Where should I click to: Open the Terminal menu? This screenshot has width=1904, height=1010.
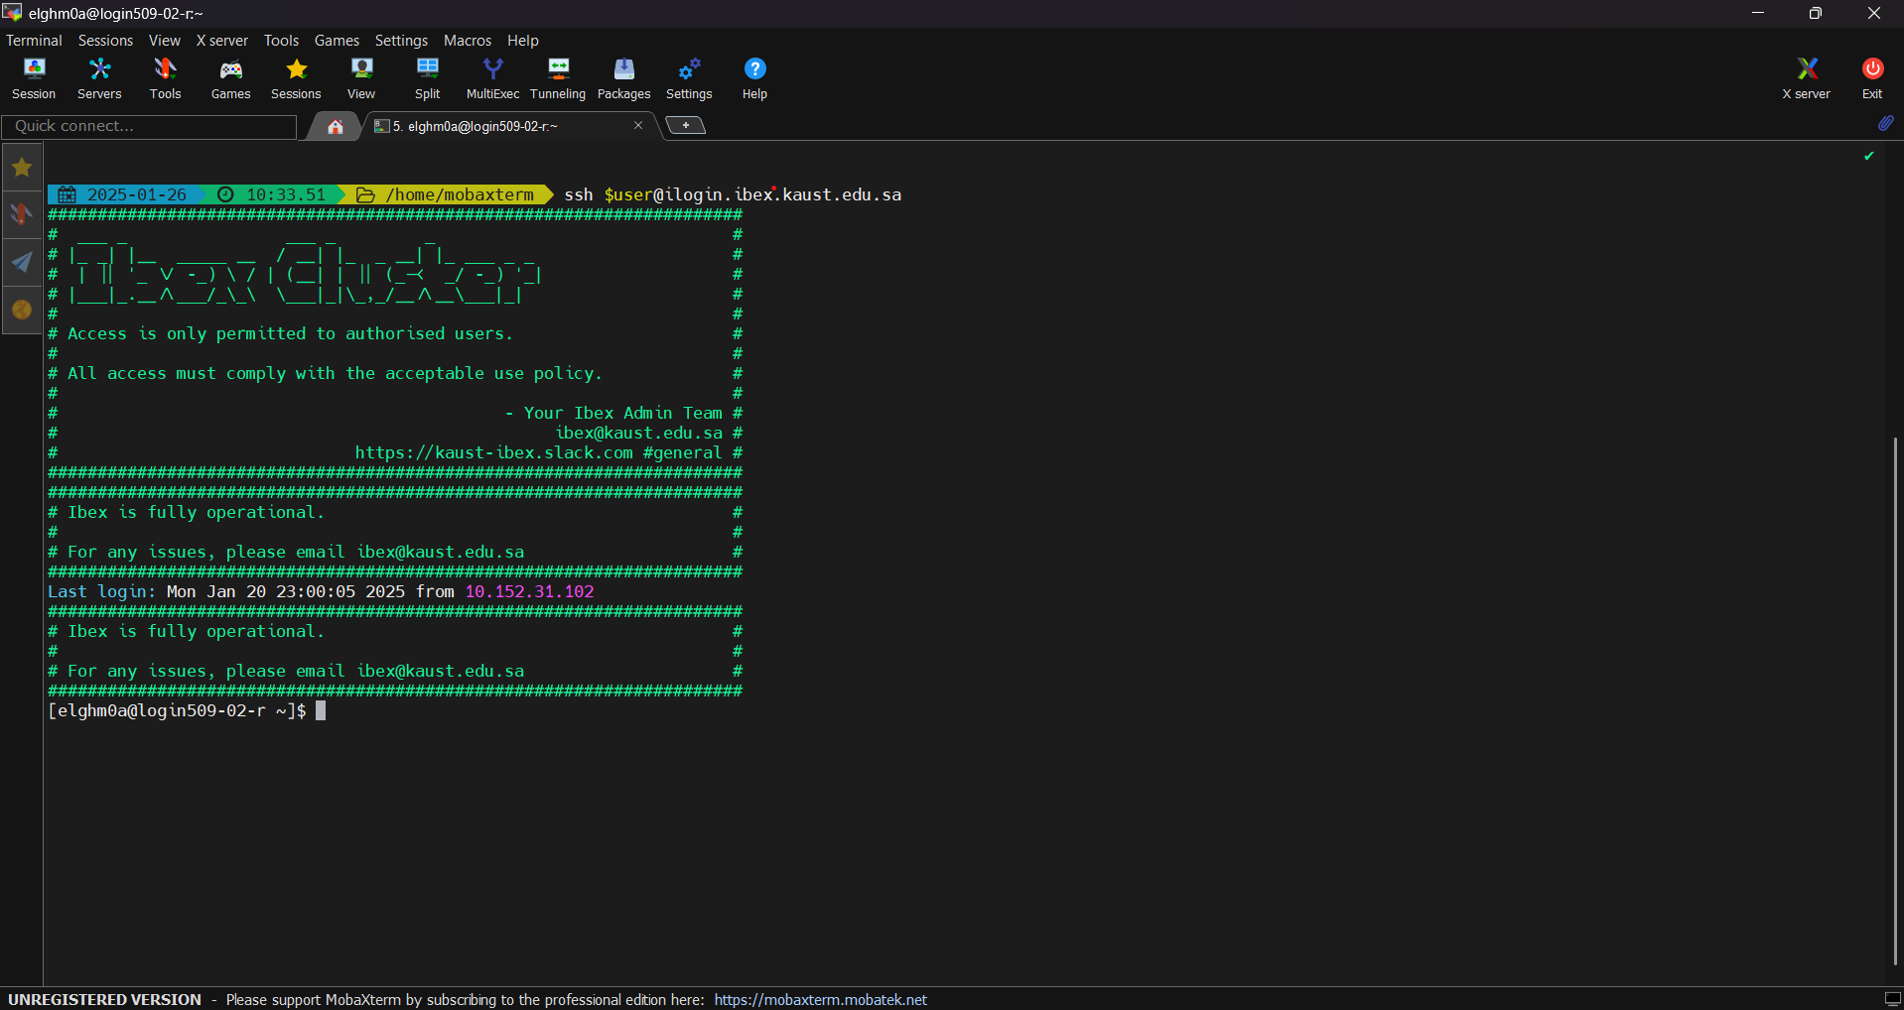[x=34, y=41]
